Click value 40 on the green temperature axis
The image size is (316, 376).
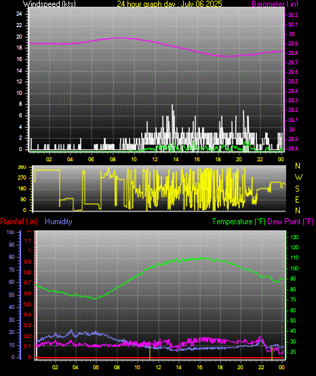tap(293, 331)
